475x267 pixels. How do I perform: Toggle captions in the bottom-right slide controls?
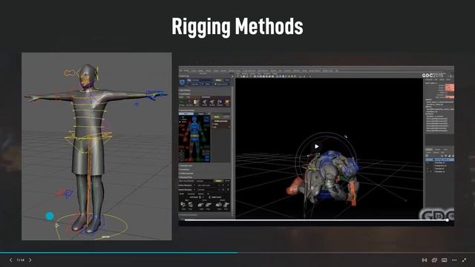[x=445, y=260]
